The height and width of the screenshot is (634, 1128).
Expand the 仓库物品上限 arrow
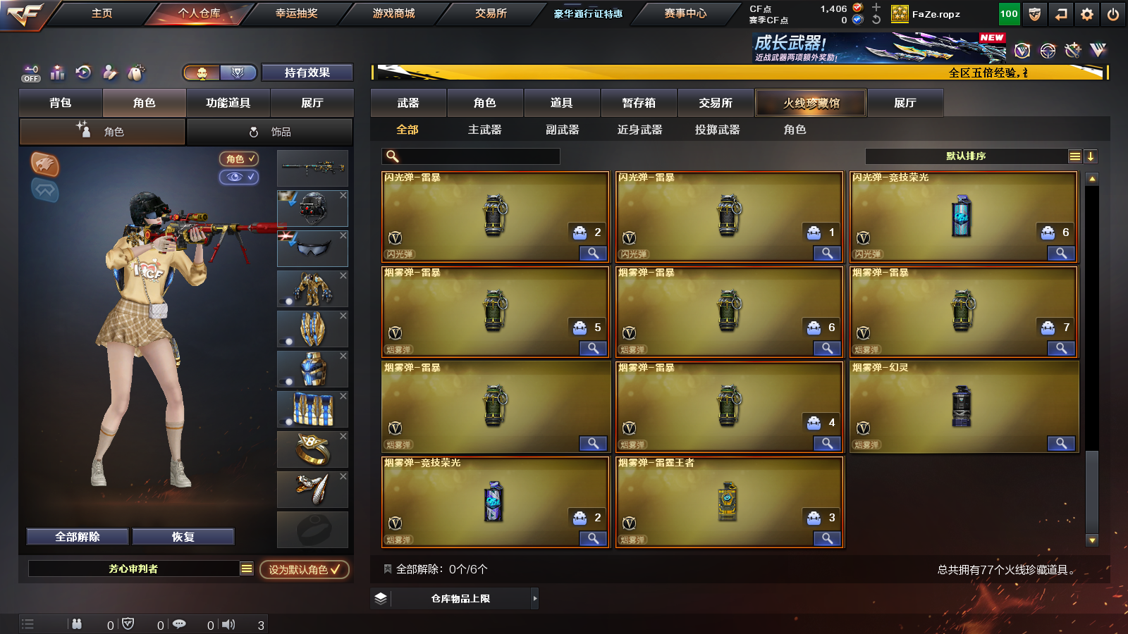click(535, 599)
